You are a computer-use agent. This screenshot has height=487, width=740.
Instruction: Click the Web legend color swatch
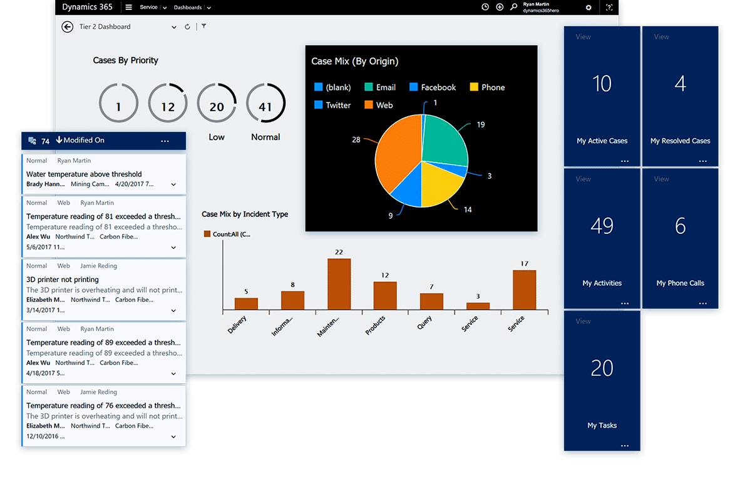[x=369, y=104]
